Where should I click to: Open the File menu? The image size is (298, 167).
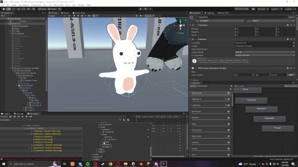[x=2, y=5]
